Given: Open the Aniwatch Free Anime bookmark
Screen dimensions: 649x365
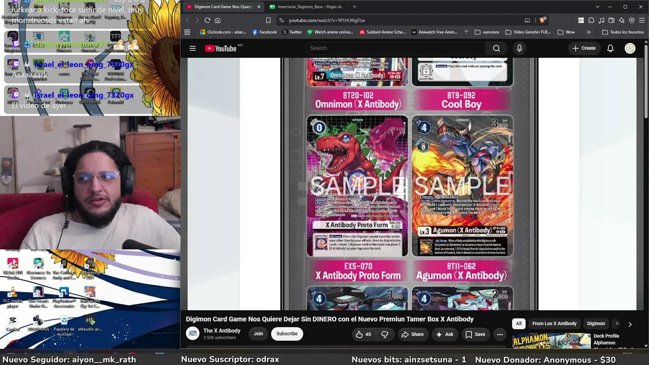Looking at the screenshot, I should (435, 32).
